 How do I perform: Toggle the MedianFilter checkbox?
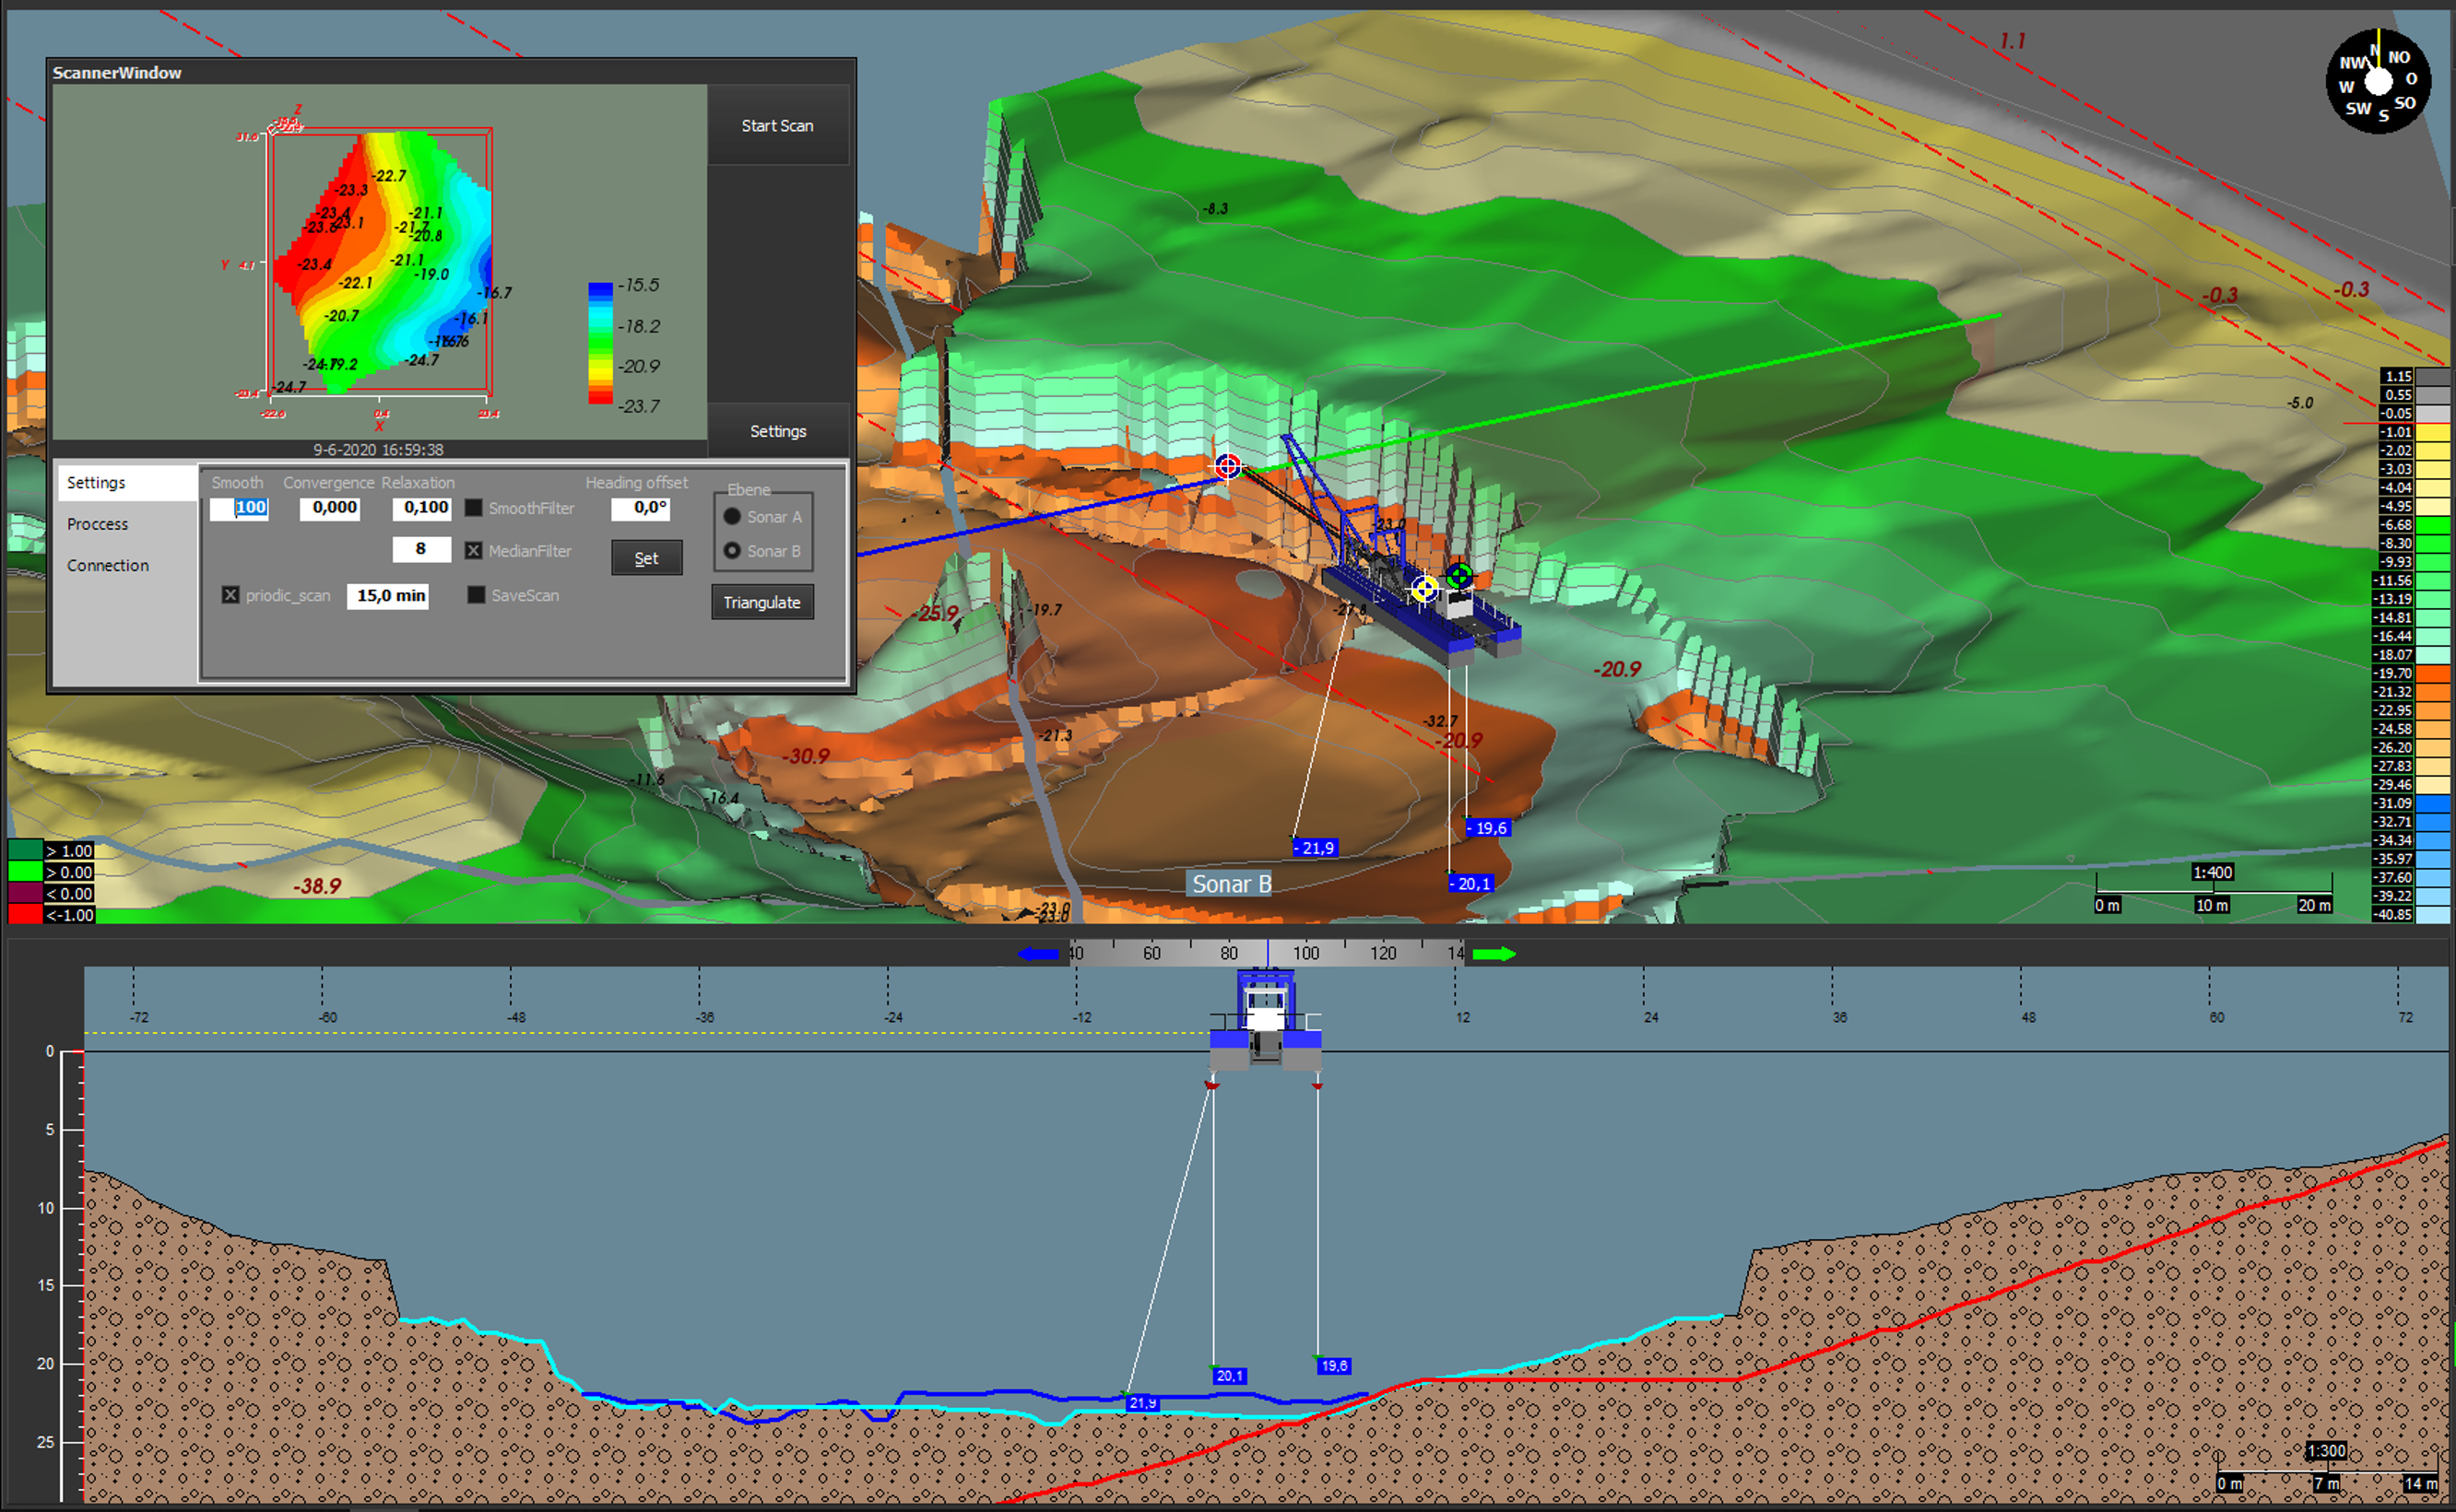[474, 551]
